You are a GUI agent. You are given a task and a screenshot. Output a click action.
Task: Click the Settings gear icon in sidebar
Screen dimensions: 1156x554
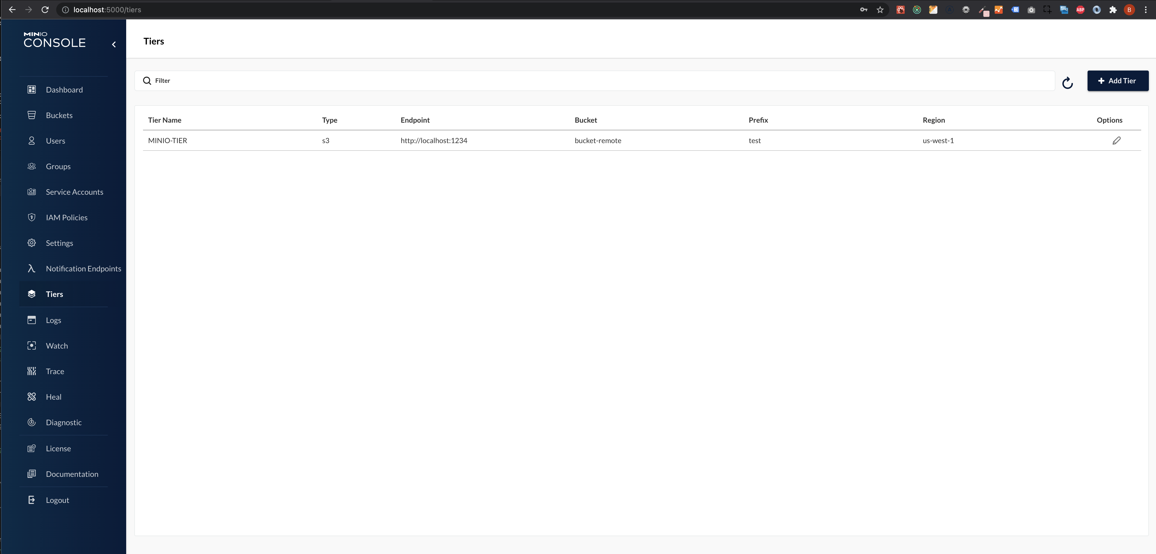pyautogui.click(x=31, y=243)
